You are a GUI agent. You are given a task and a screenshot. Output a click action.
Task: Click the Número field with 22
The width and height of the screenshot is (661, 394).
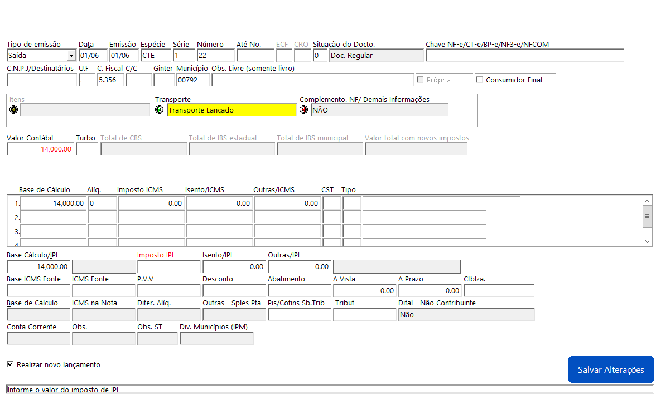216,56
